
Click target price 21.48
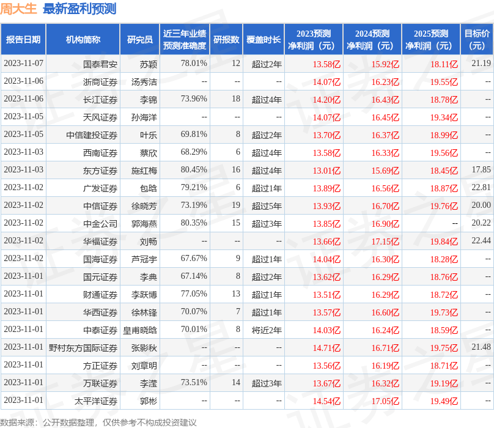(x=481, y=347)
